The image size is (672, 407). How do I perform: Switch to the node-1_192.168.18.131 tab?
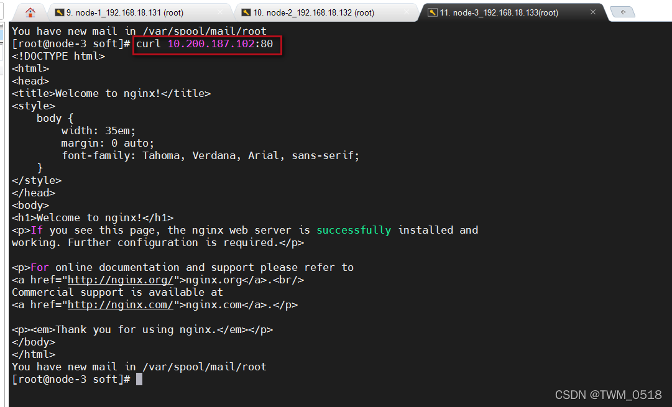[124, 12]
